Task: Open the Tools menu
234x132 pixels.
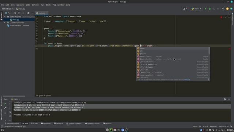Action: [48, 5]
